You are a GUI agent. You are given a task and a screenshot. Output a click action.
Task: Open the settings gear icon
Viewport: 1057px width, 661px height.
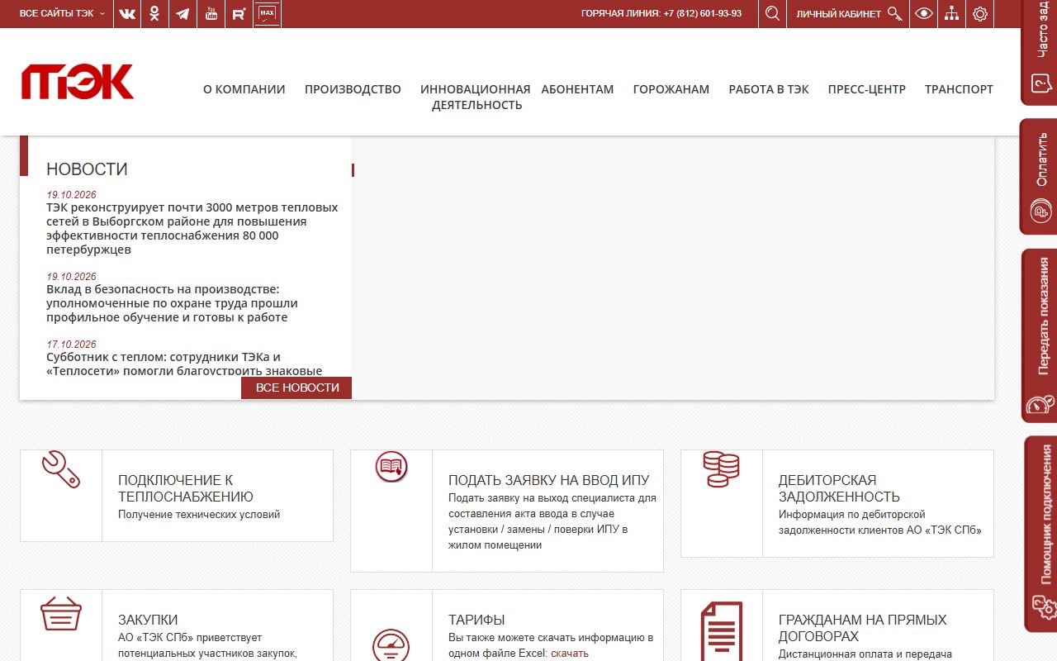coord(980,14)
